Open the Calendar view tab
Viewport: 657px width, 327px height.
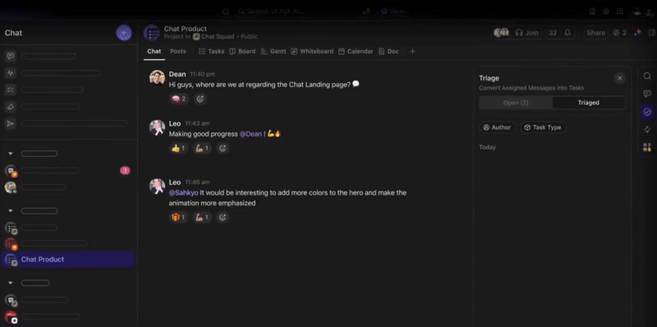pyautogui.click(x=356, y=51)
